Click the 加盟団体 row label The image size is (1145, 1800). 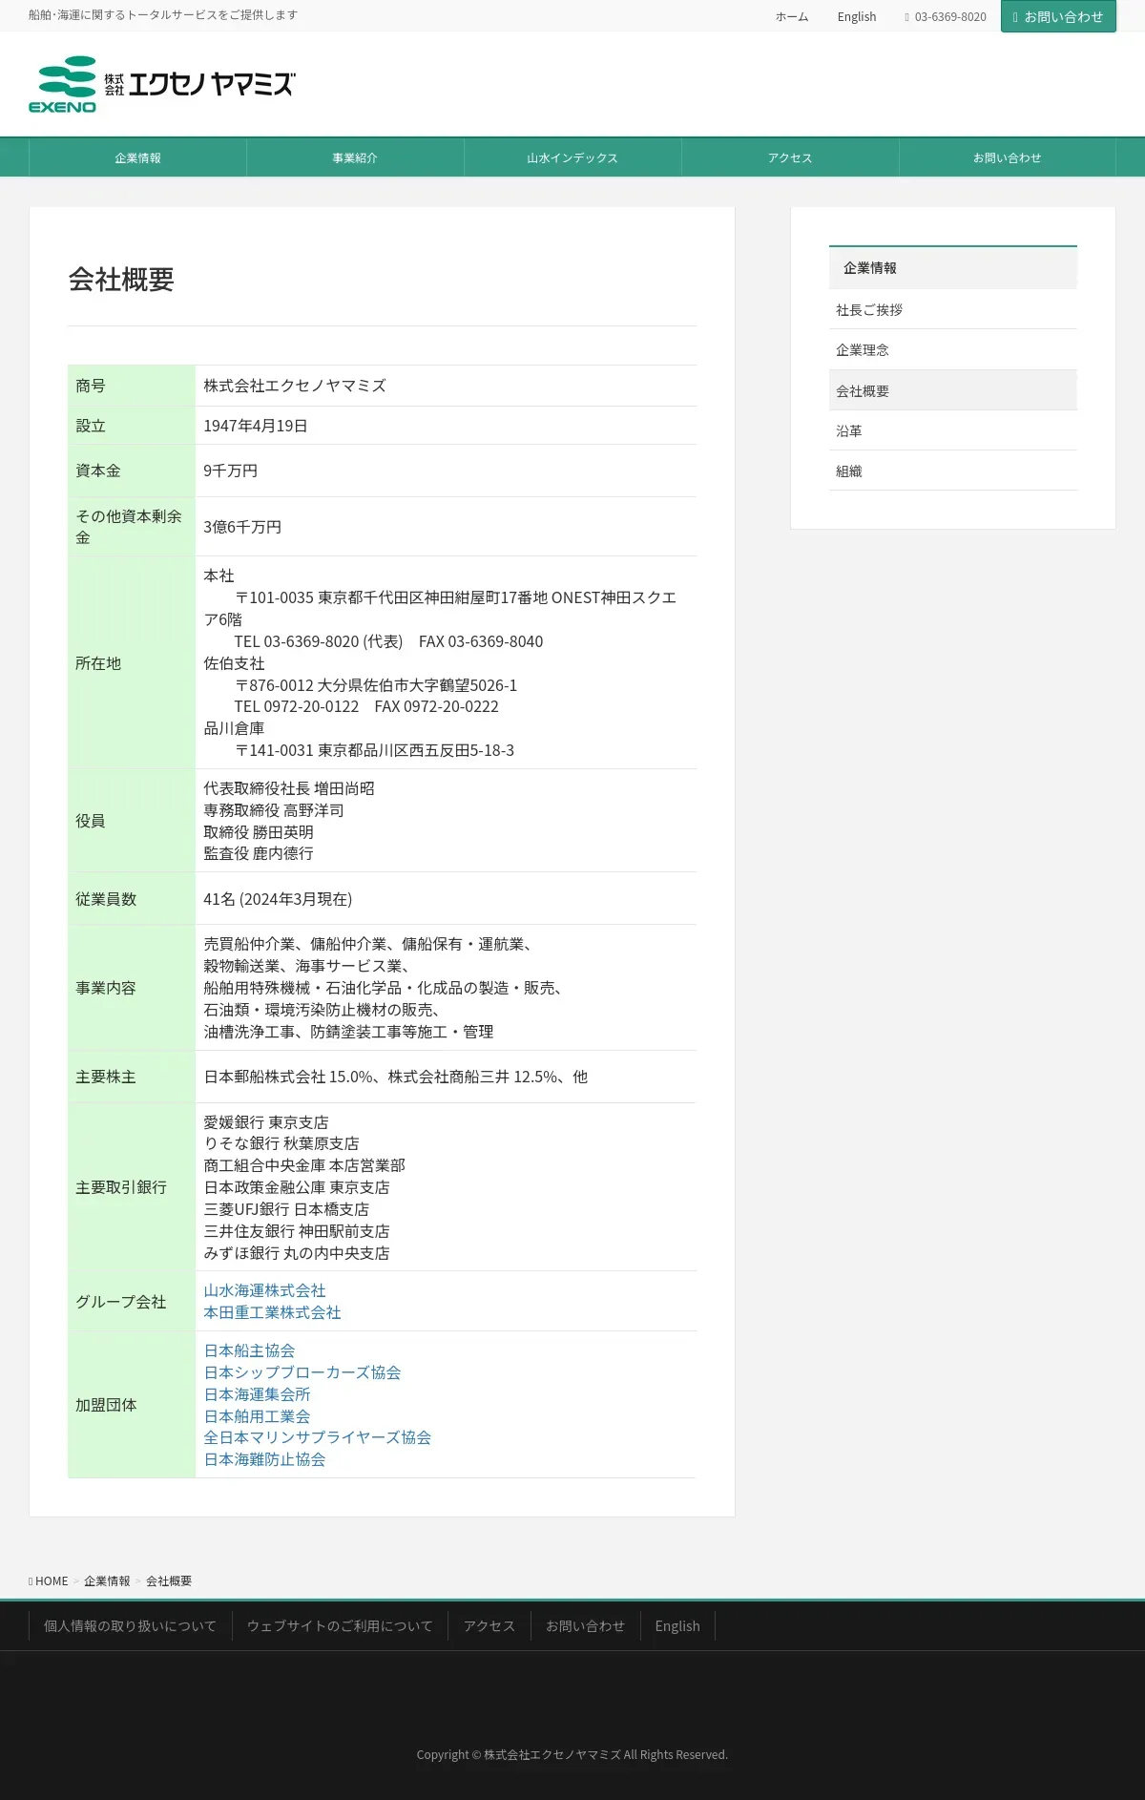pos(106,1405)
